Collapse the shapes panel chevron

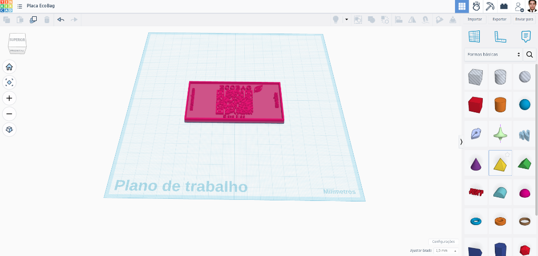point(461,142)
